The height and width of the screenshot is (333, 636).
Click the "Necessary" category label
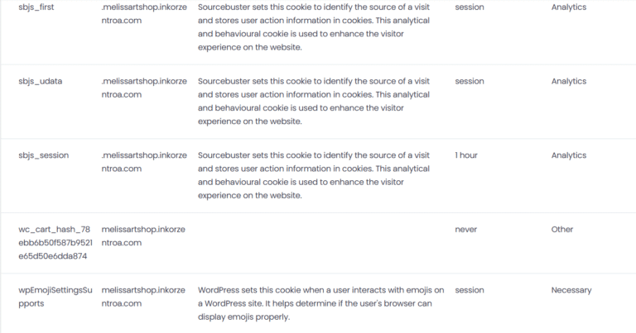click(x=571, y=290)
